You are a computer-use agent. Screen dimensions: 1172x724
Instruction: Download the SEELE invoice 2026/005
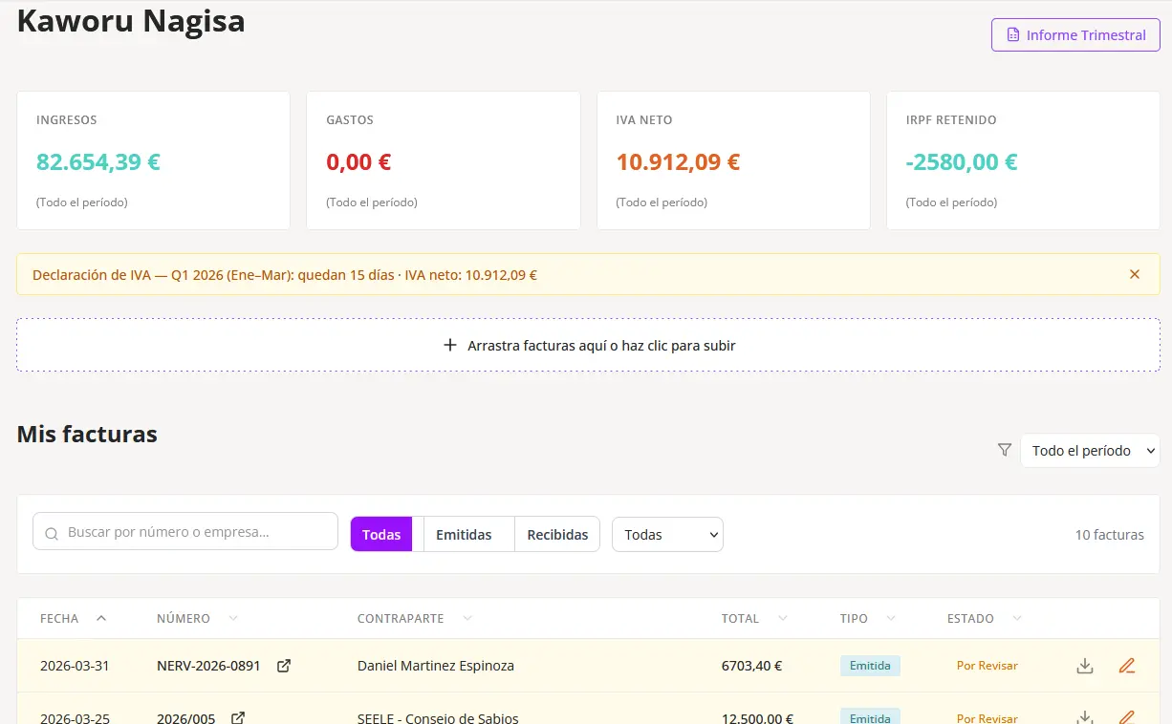click(x=1084, y=716)
